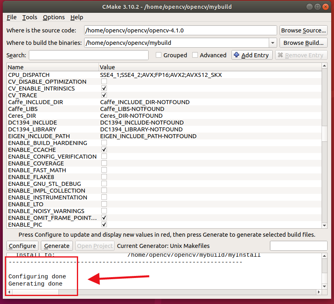Image resolution: width=334 pixels, height=304 pixels.
Task: Focus the source code path field
Action: pyautogui.click(x=181, y=30)
